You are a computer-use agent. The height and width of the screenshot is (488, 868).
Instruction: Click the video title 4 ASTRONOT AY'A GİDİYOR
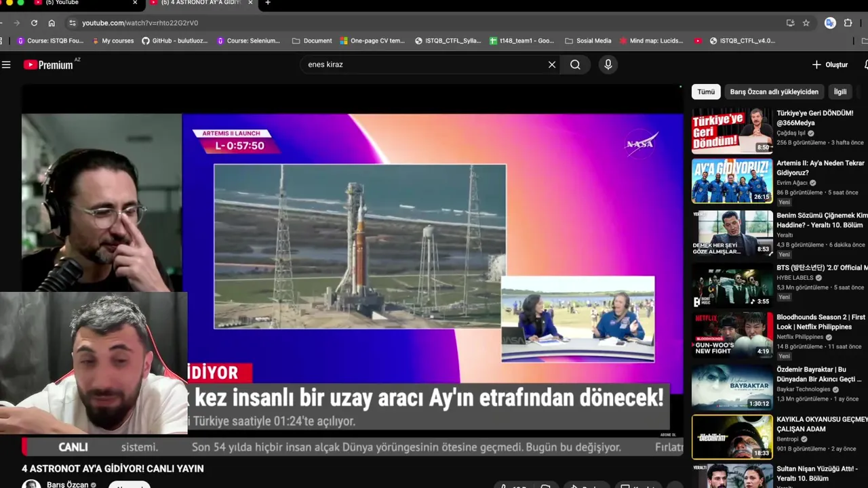[113, 468]
